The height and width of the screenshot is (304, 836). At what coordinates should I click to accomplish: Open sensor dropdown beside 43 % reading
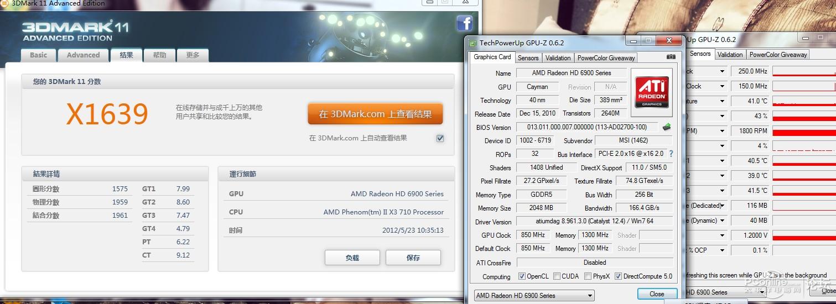[x=722, y=116]
